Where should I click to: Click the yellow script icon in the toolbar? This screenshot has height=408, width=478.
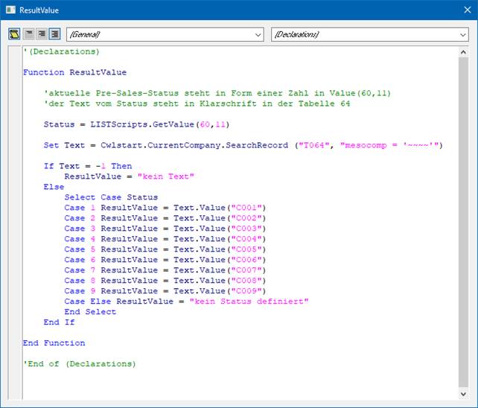[x=15, y=34]
